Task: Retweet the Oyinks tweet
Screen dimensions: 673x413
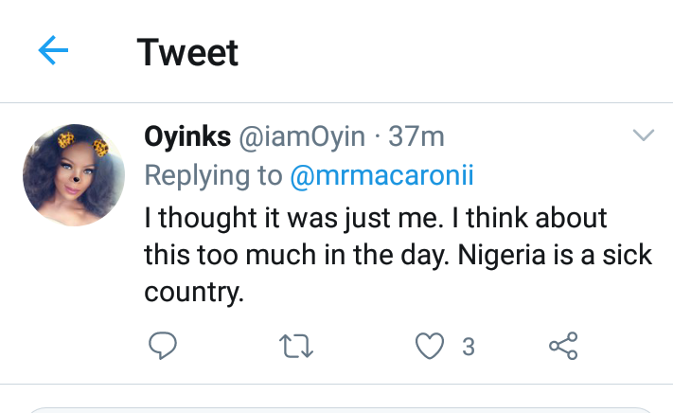Action: click(297, 347)
